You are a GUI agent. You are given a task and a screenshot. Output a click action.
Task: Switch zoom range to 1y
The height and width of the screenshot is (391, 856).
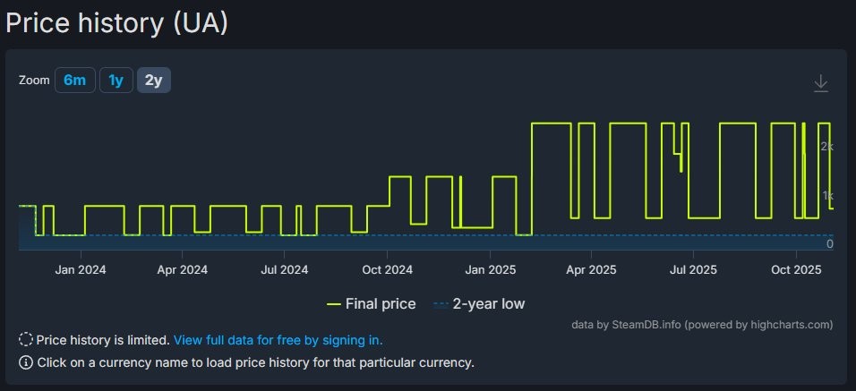(116, 81)
